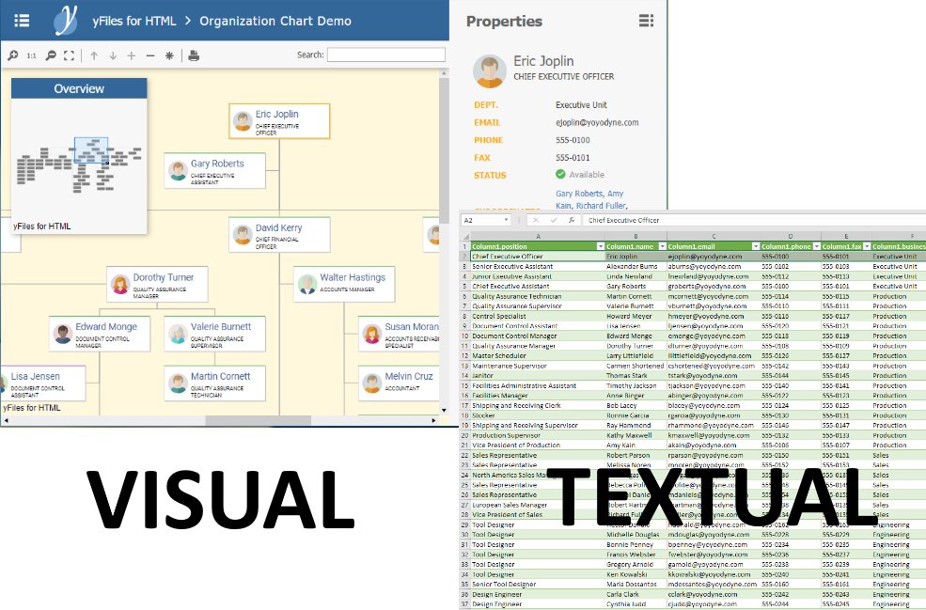Select column B header in spreadsheet
Image resolution: width=926 pixels, height=610 pixels.
click(x=636, y=236)
